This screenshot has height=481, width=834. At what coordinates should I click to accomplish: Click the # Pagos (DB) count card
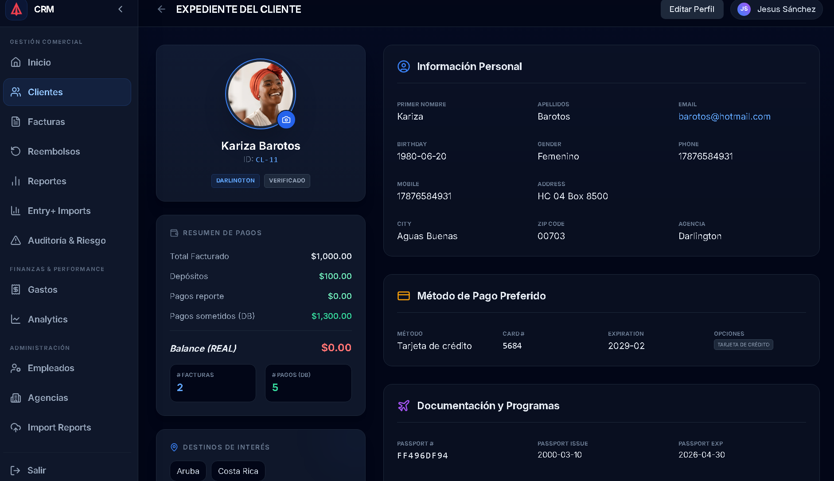tap(308, 383)
